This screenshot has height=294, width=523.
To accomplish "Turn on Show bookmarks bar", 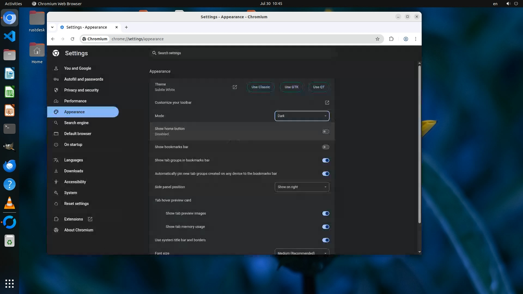I will [x=326, y=147].
